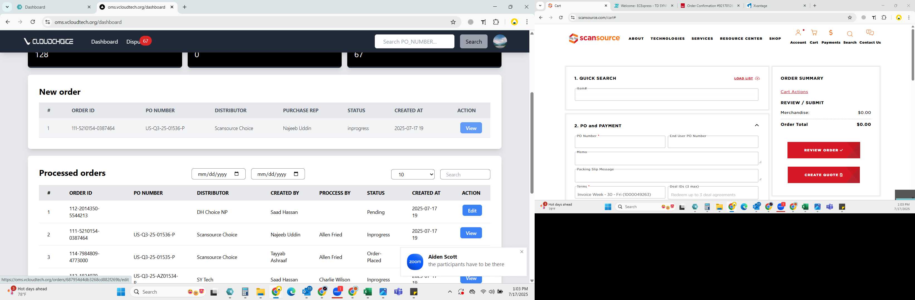This screenshot has height=300, width=915.
Task: Focus the Processed orders Search box
Action: 465,174
